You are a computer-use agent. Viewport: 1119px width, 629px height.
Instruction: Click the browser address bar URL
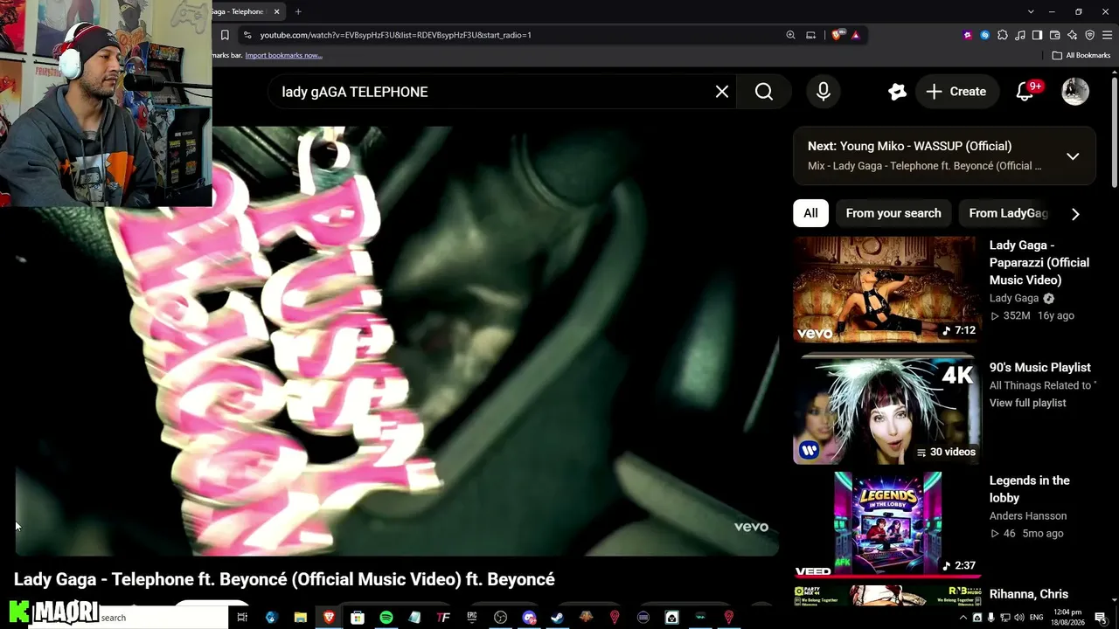[395, 35]
